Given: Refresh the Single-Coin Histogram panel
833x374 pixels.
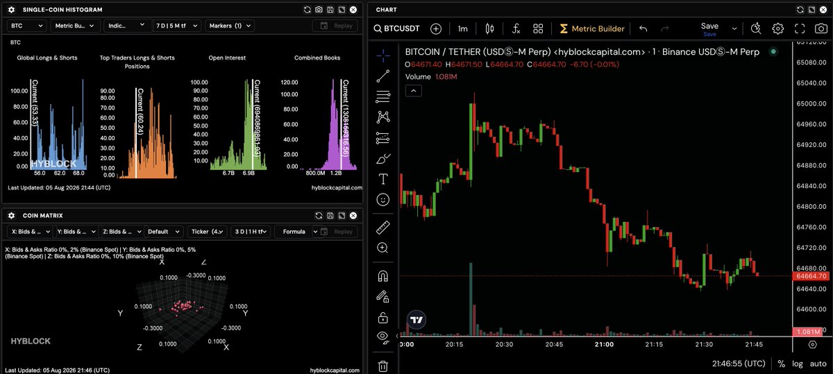Looking at the screenshot, I should pyautogui.click(x=307, y=10).
